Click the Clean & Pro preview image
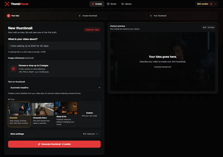The image size is (223, 157). pyautogui.click(x=66, y=108)
